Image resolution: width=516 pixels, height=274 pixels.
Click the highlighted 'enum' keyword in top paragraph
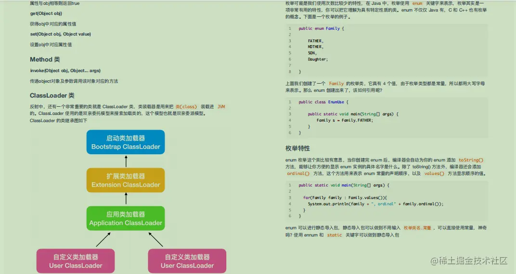coord(417,3)
